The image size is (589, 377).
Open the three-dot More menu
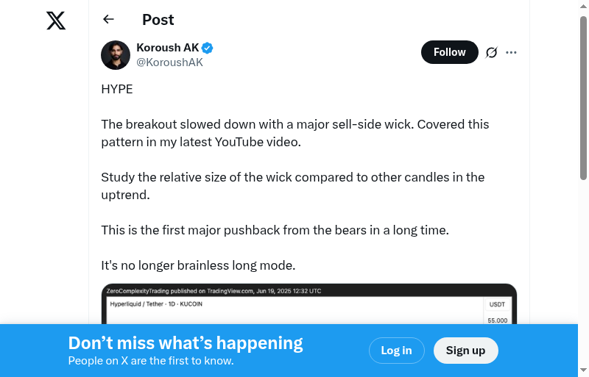click(512, 52)
